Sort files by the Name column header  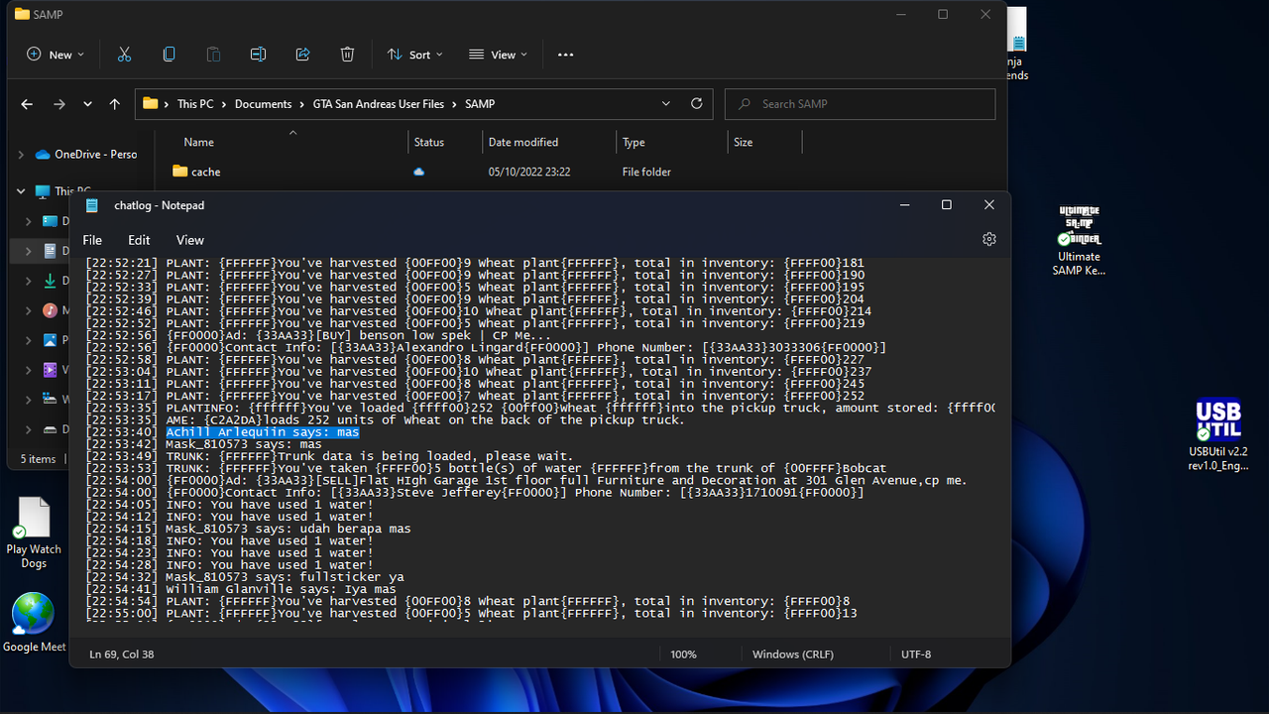(198, 143)
